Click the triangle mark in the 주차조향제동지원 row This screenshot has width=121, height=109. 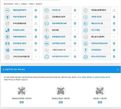(x=36, y=23)
